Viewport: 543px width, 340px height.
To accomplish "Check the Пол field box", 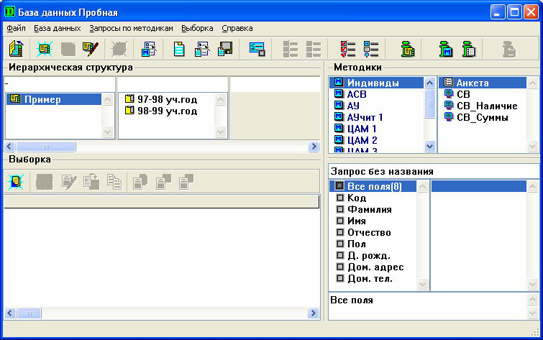I will [340, 244].
